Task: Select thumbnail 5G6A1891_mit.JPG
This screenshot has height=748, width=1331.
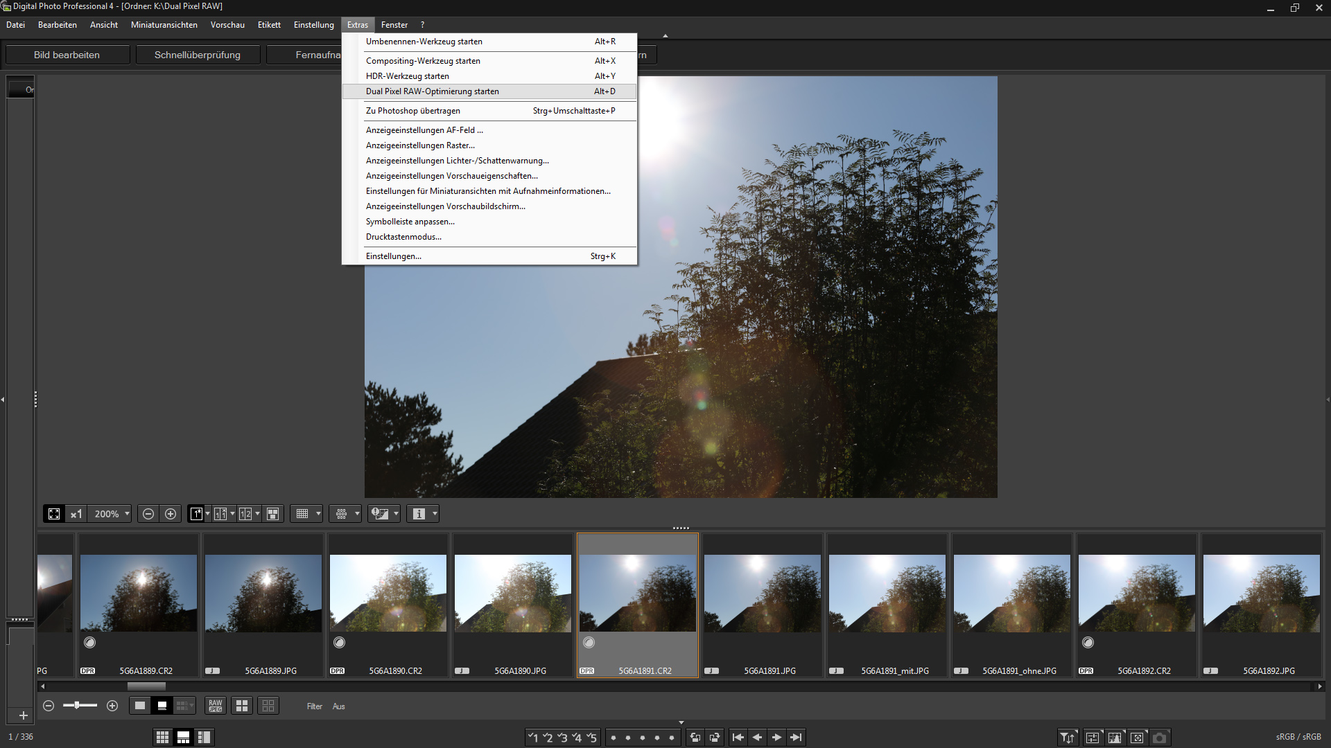Action: 887,605
